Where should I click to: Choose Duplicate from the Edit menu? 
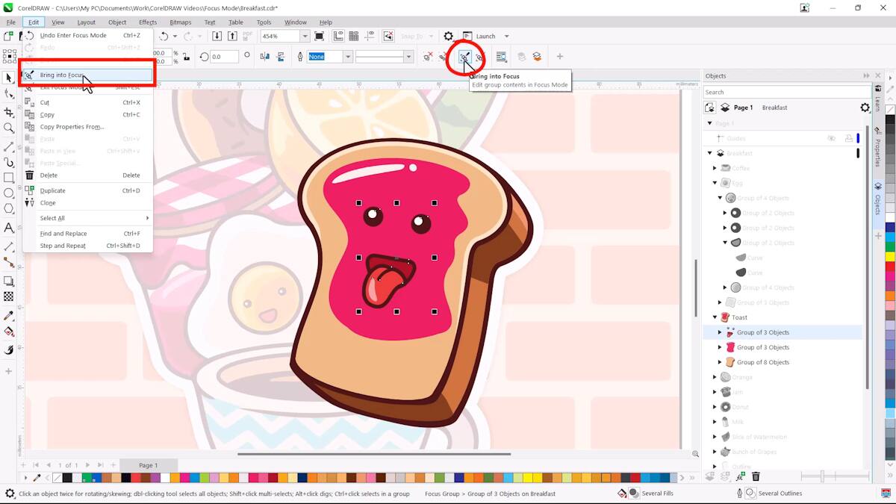pos(52,190)
